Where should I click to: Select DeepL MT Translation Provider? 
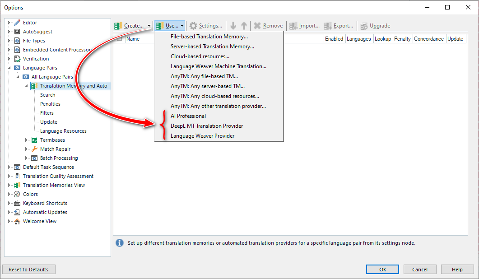click(219, 126)
